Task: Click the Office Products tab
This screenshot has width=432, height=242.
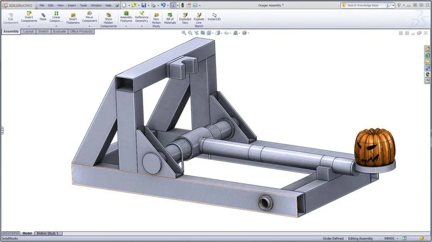Action: (x=81, y=31)
